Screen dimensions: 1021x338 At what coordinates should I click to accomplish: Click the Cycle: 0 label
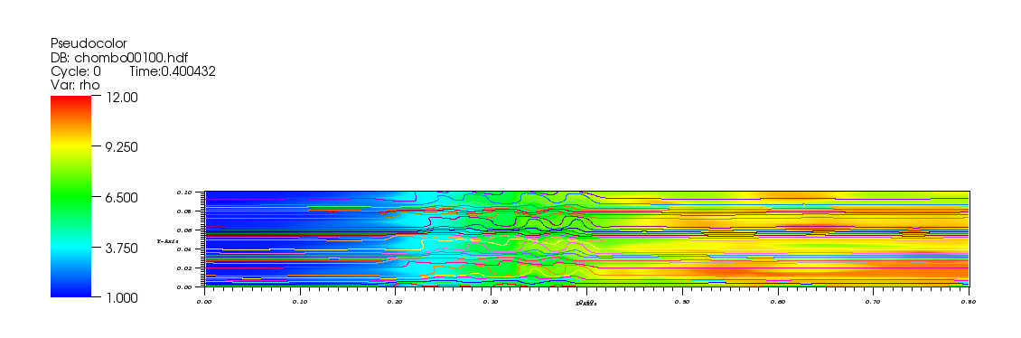[x=76, y=71]
